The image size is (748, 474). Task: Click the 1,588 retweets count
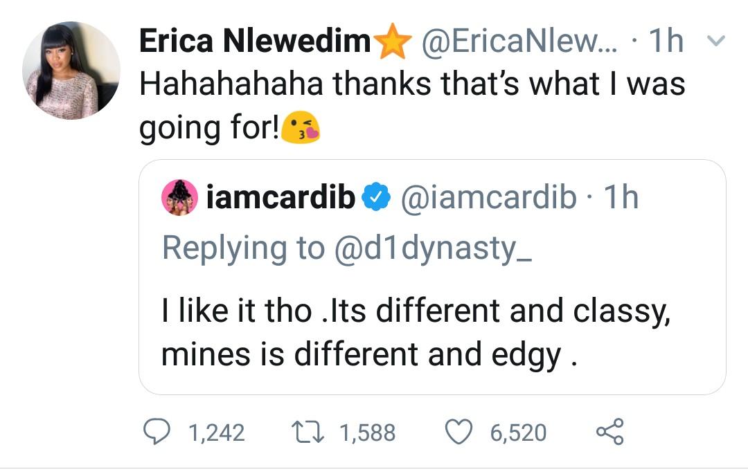[367, 433]
